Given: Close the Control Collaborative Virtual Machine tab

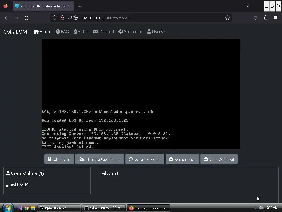Looking at the screenshot, I should coord(69,6).
